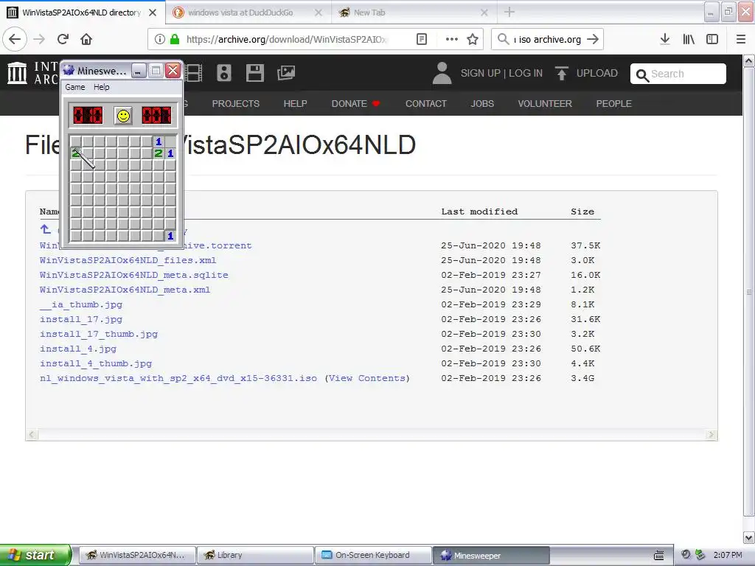
Task: Click the Minesweeper smiley face button
Action: click(x=123, y=116)
